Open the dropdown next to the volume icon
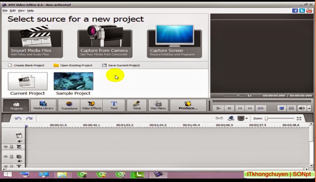 [309, 108]
